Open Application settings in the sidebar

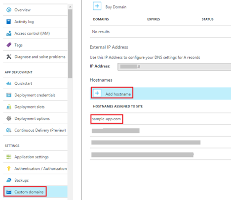[35, 157]
